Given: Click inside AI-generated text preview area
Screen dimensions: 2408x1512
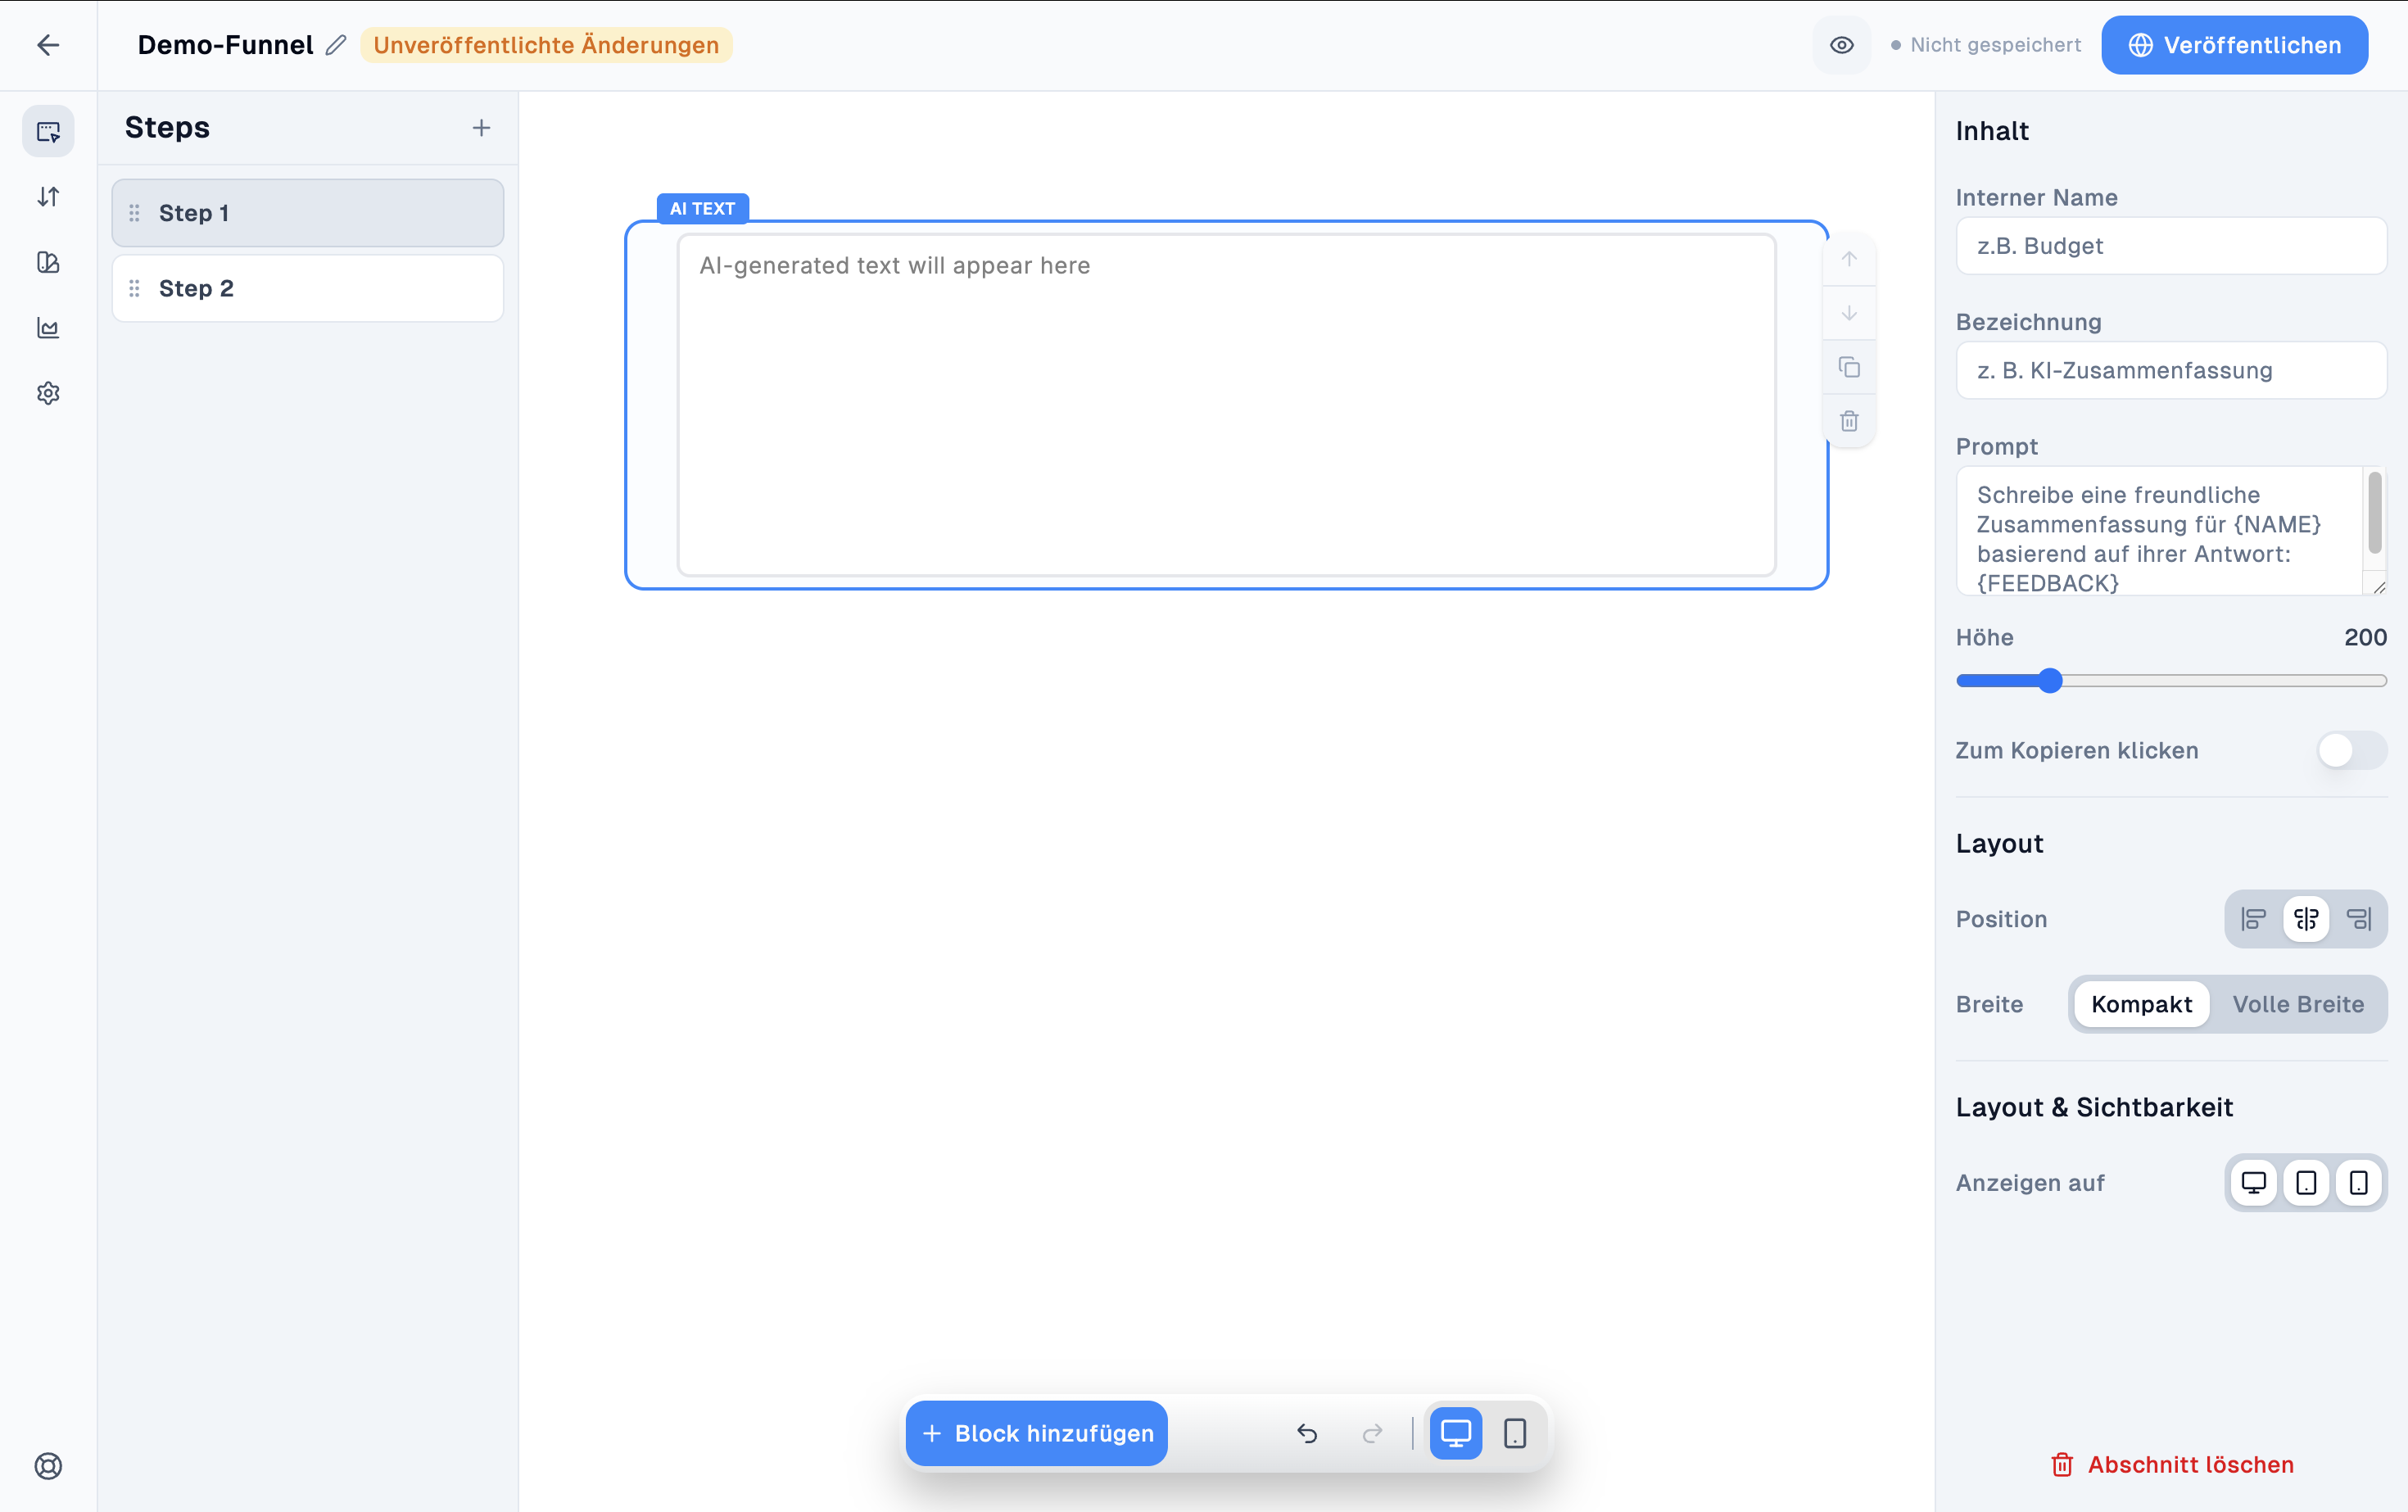Looking at the screenshot, I should (x=1226, y=405).
